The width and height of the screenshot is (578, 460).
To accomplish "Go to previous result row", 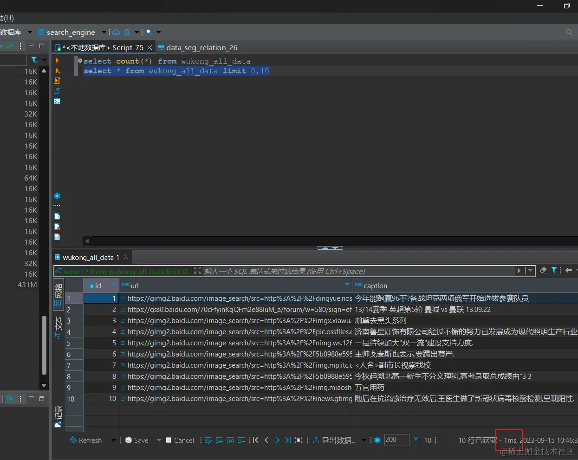I will 266,440.
